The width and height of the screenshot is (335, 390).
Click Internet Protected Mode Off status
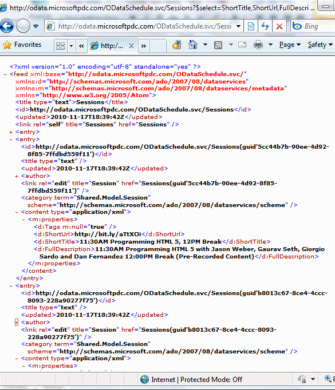coord(197,380)
